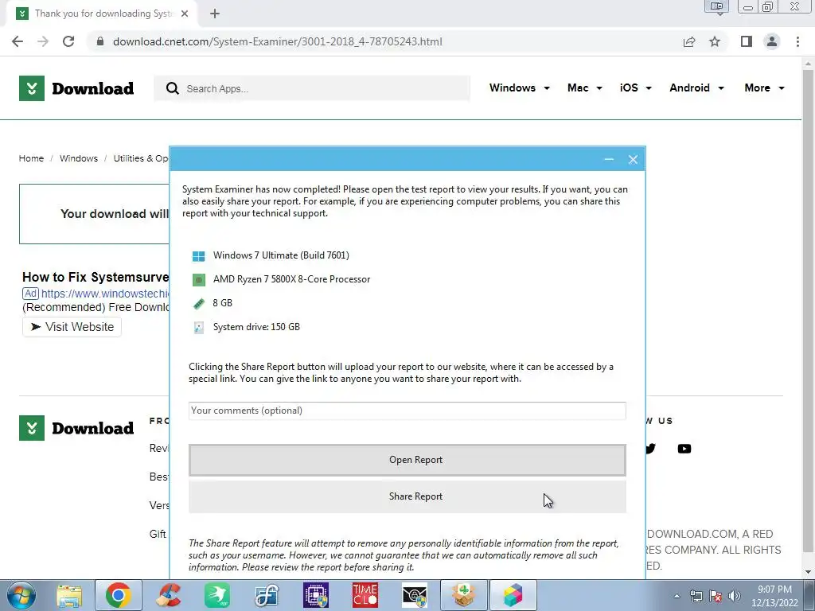Click the Open Report button

(407, 460)
